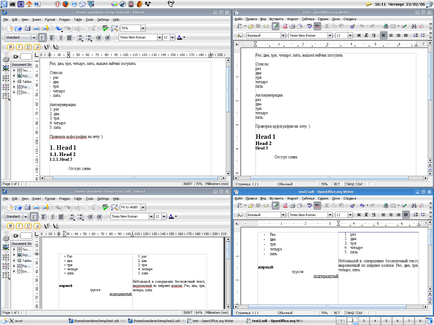Open Times New Roman font list in test.odt KWord
434x325 pixels.
click(159, 38)
